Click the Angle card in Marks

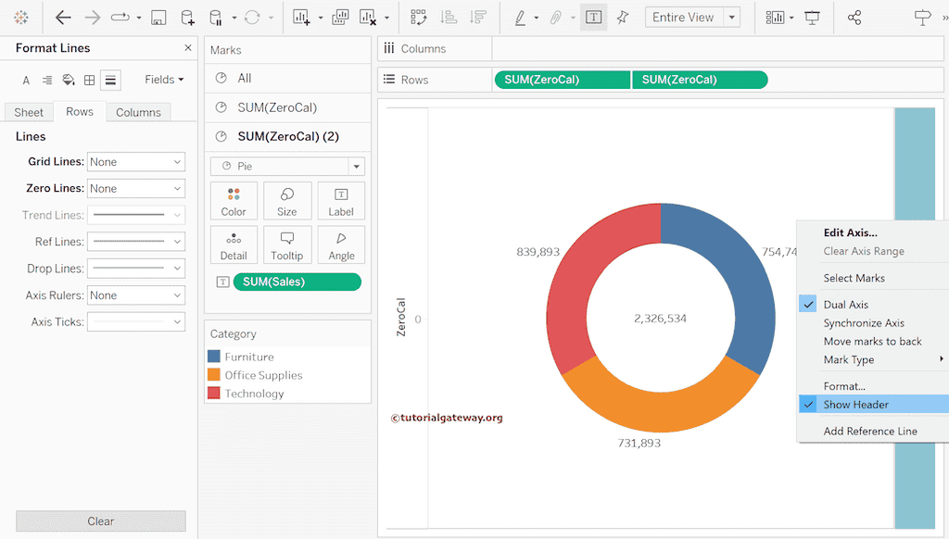341,244
